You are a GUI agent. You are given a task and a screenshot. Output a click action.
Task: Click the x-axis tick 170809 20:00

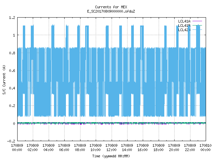174,148
